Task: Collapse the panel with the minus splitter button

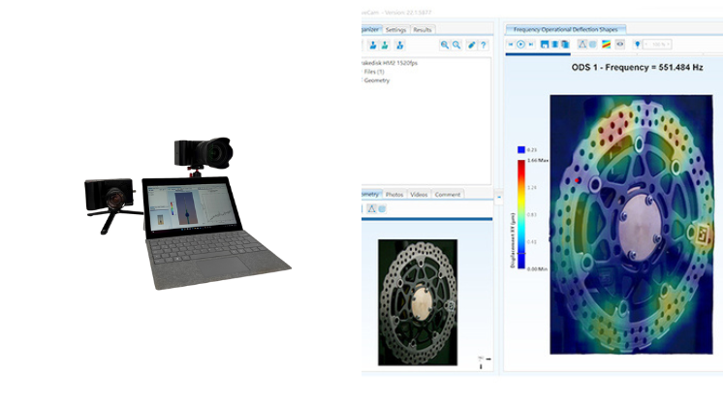Action: point(499,197)
